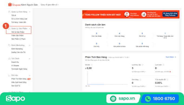Click the Danh sách cần làm heading
The image size is (184, 105).
click(x=95, y=25)
